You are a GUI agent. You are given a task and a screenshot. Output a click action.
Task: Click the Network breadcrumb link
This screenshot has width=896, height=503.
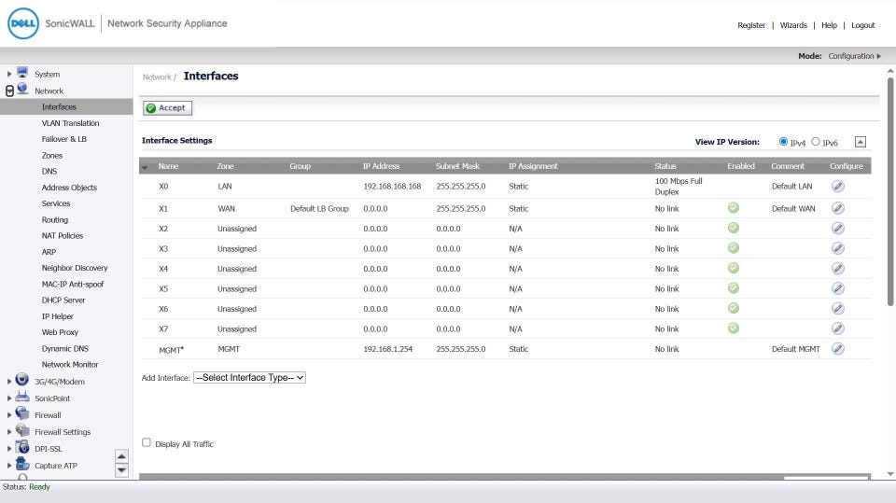pos(157,77)
